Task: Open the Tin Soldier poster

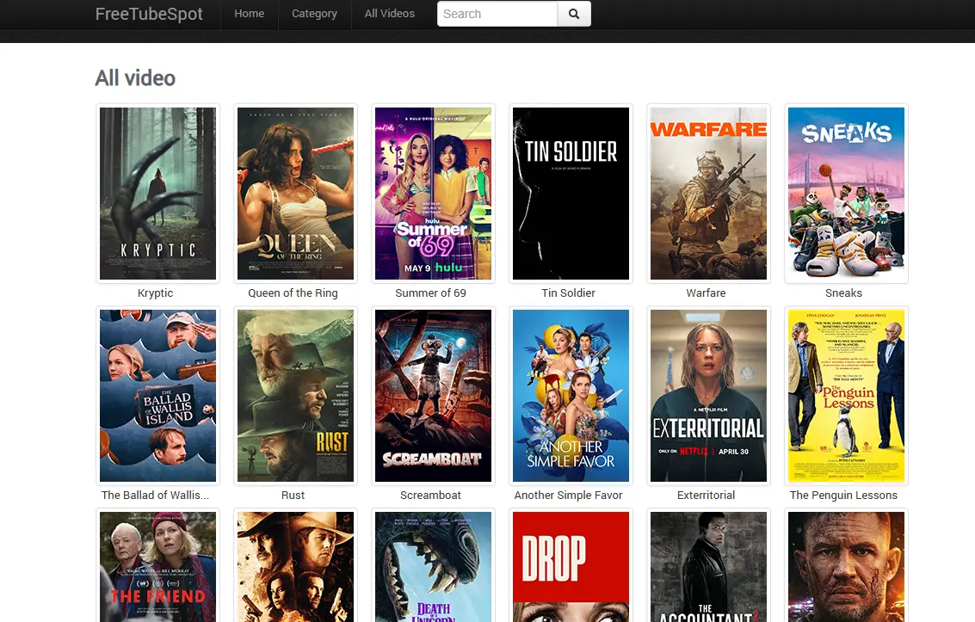Action: [571, 194]
